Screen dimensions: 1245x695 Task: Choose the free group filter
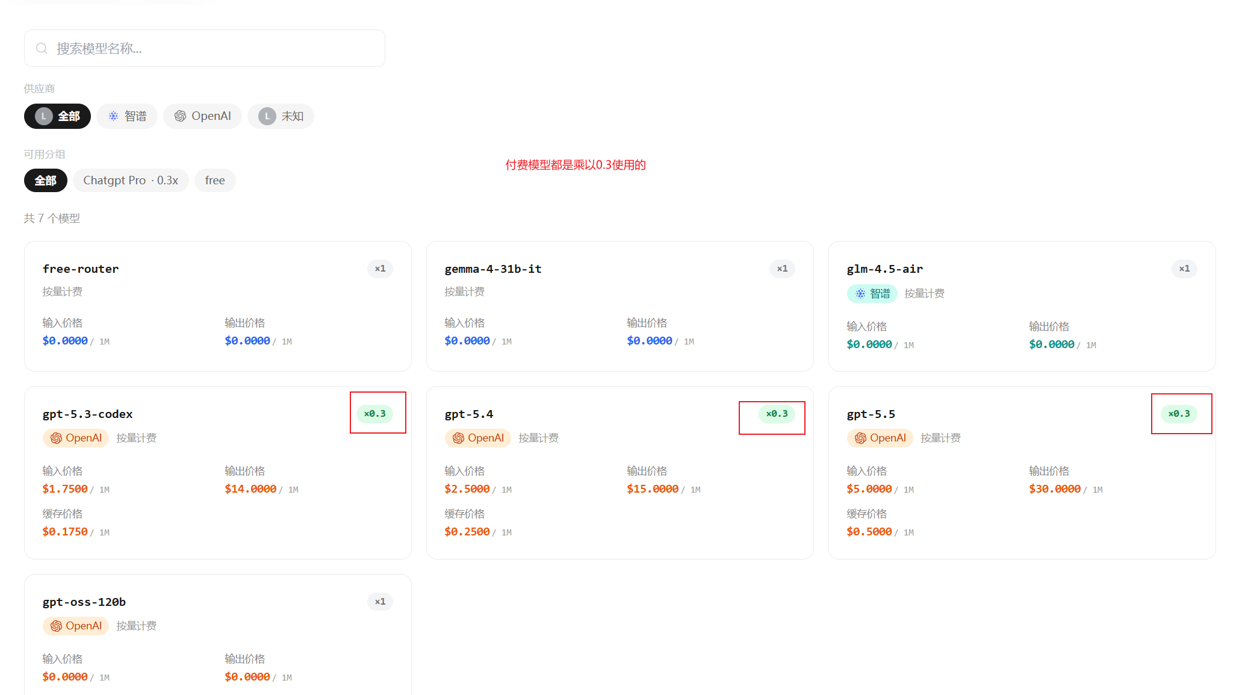click(x=215, y=181)
